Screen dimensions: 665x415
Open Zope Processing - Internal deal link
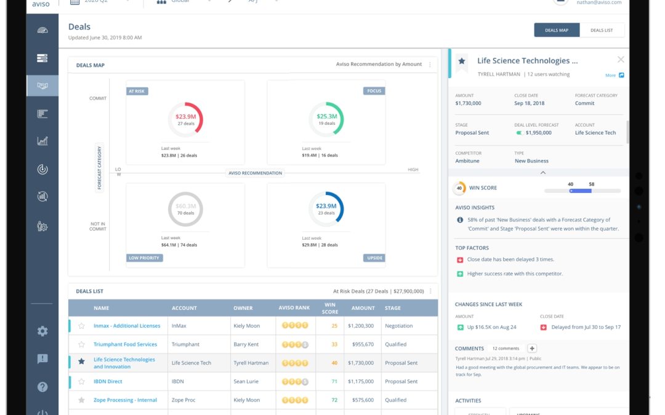point(125,400)
